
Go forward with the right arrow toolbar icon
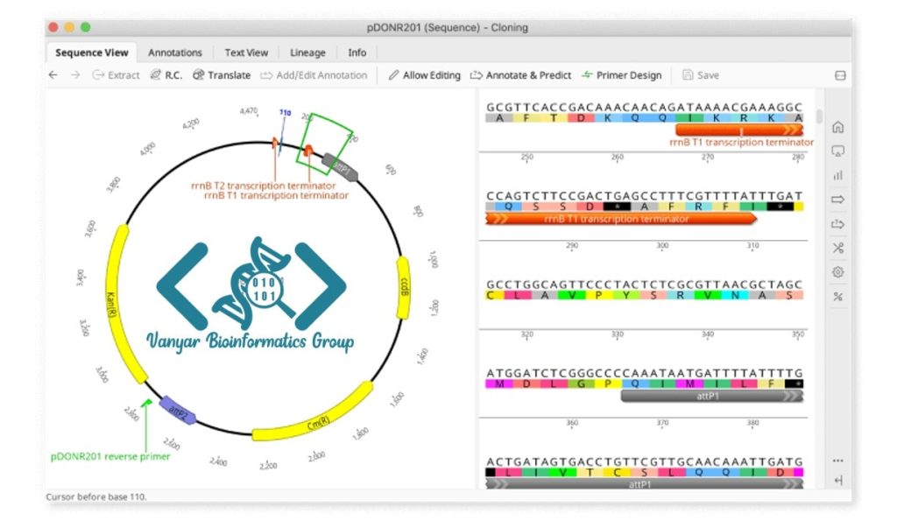pos(75,75)
